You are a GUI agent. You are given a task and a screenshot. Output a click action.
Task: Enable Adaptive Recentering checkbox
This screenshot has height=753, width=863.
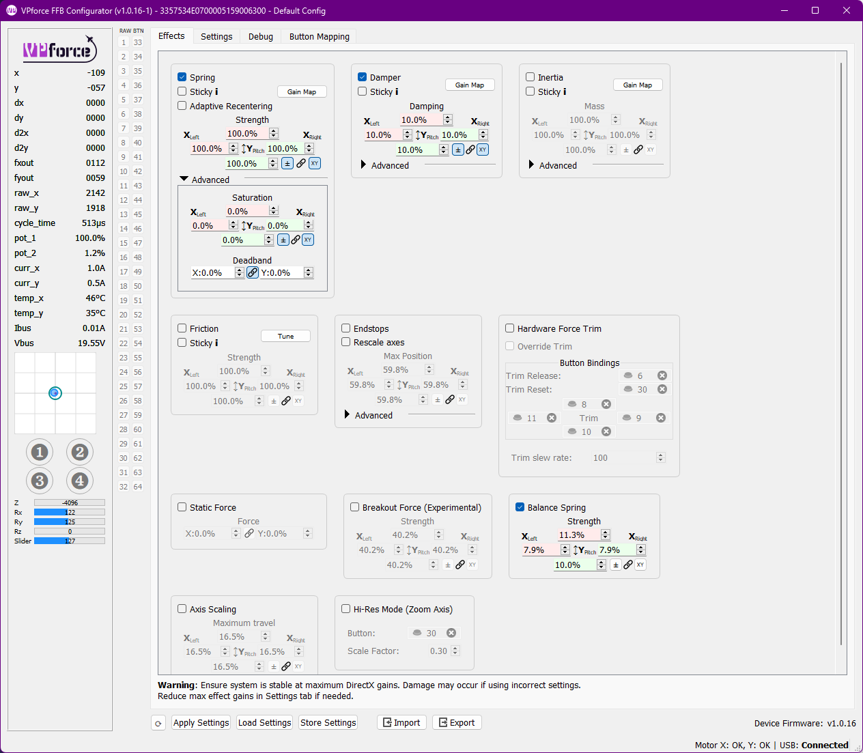182,106
